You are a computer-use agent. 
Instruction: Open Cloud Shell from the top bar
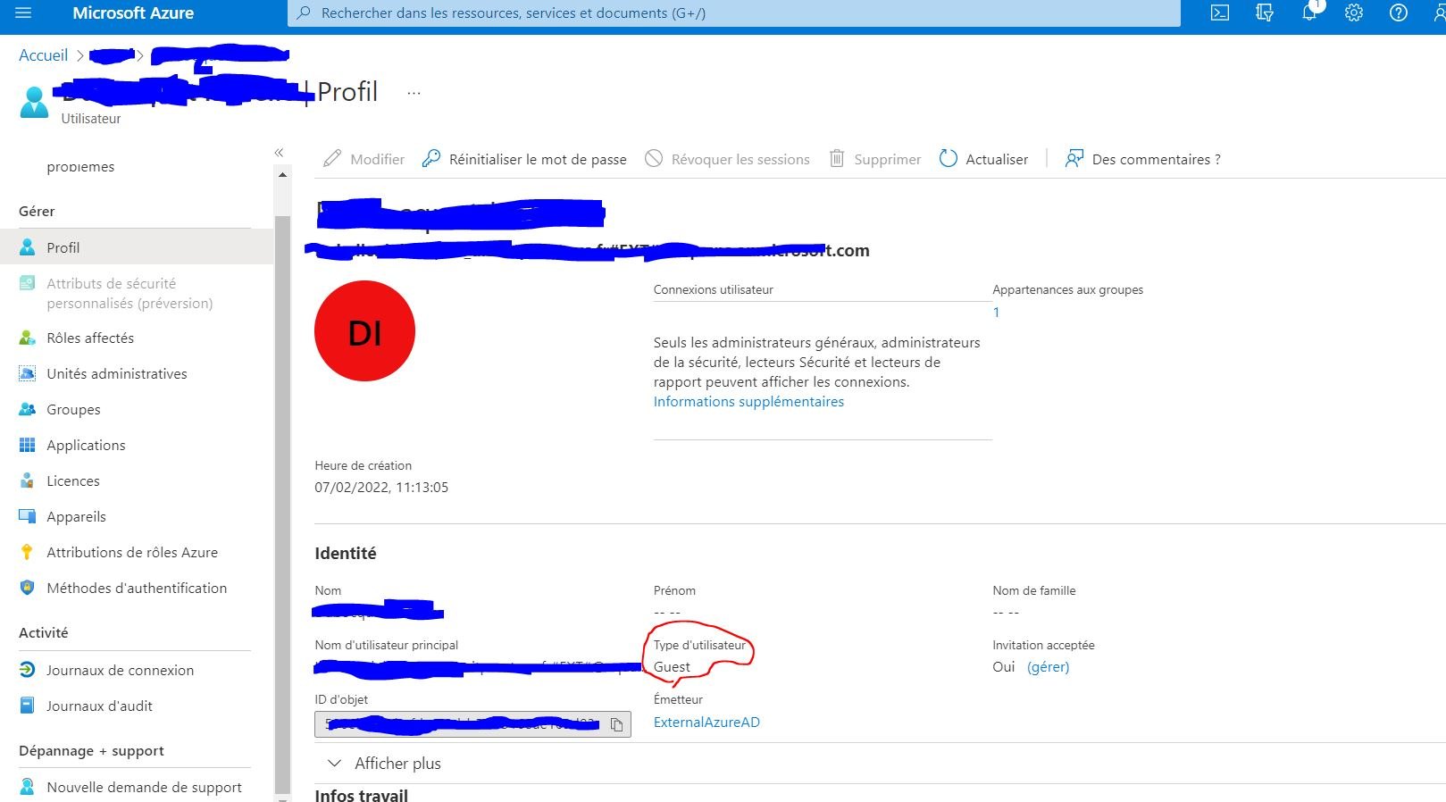[1220, 13]
